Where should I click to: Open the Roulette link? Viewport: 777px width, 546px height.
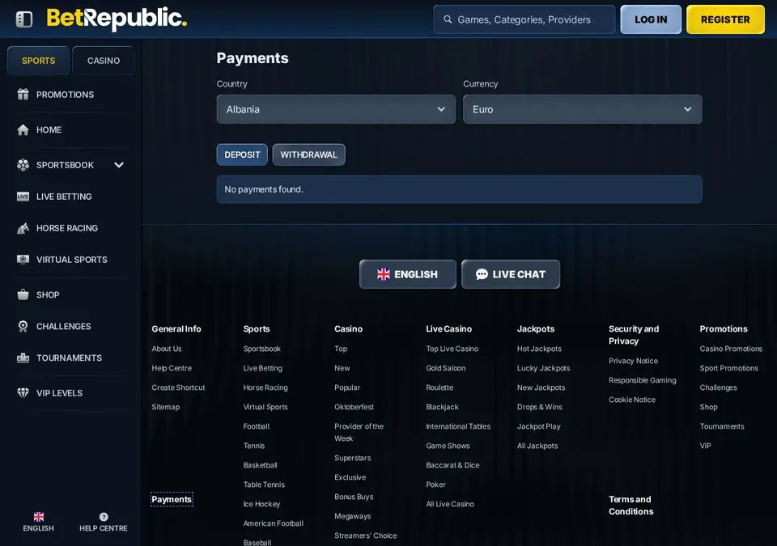click(439, 387)
